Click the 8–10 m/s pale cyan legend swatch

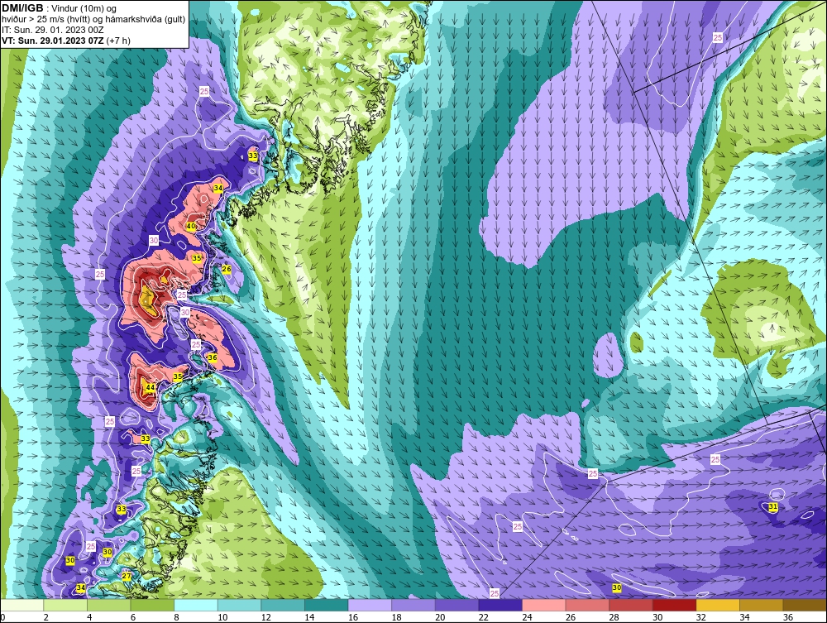click(196, 605)
